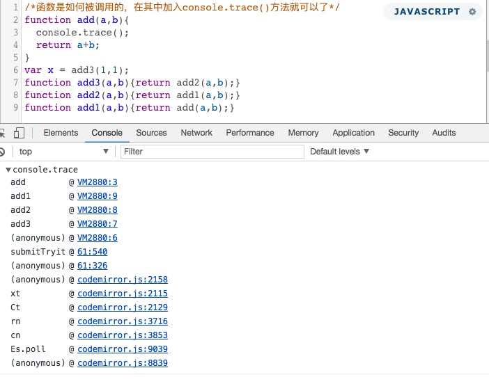The height and width of the screenshot is (384, 489).
Task: Toggle the device toolbar icon
Action: [x=20, y=133]
